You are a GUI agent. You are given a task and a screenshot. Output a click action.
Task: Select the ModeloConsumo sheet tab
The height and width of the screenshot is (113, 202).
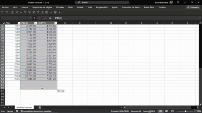coord(24,107)
